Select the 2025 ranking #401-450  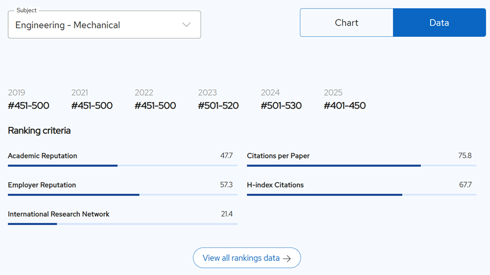(x=345, y=106)
